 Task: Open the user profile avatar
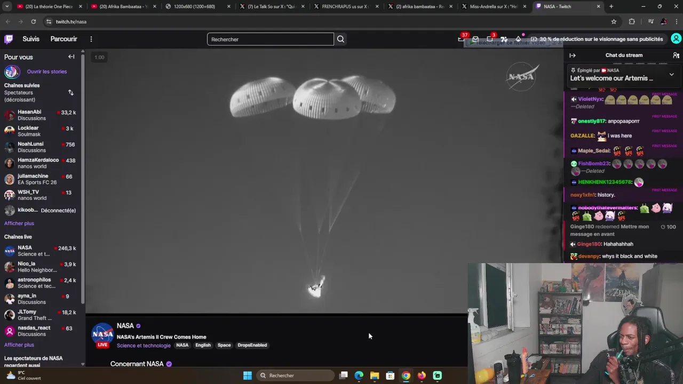(676, 39)
